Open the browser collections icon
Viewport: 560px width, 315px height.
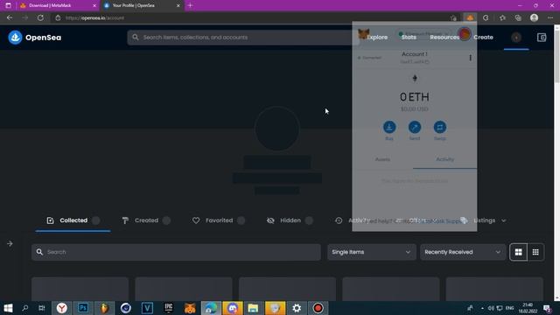tap(518, 17)
